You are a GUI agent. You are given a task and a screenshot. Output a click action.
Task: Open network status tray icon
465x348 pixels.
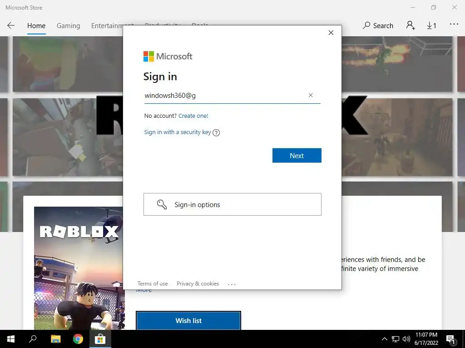click(x=396, y=339)
